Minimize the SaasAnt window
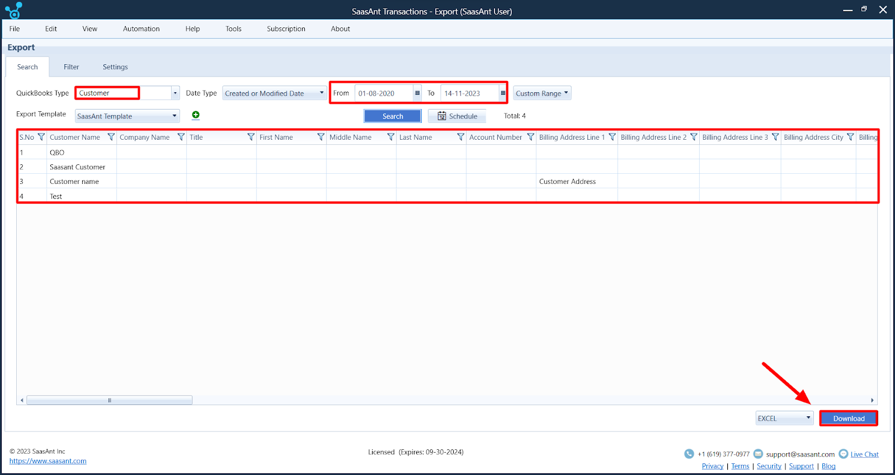895x475 pixels. click(x=847, y=10)
